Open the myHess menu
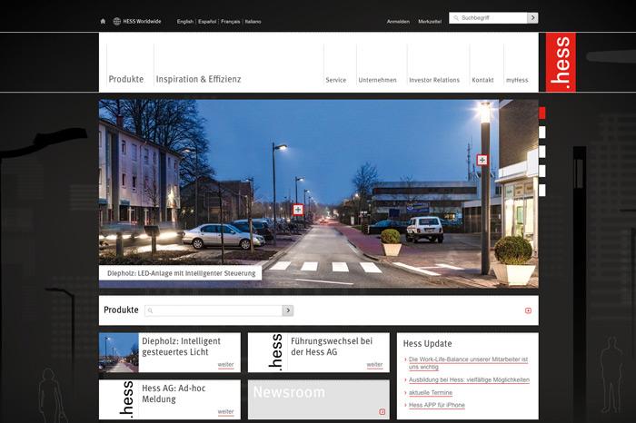This screenshot has height=423, width=636. click(517, 80)
